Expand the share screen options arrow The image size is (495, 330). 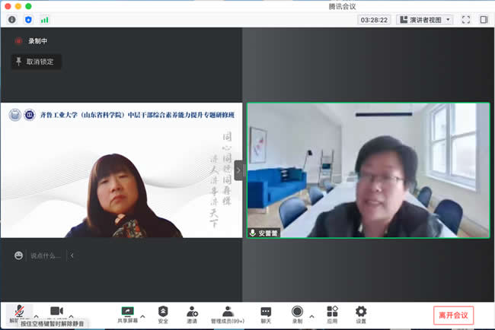tap(142, 316)
